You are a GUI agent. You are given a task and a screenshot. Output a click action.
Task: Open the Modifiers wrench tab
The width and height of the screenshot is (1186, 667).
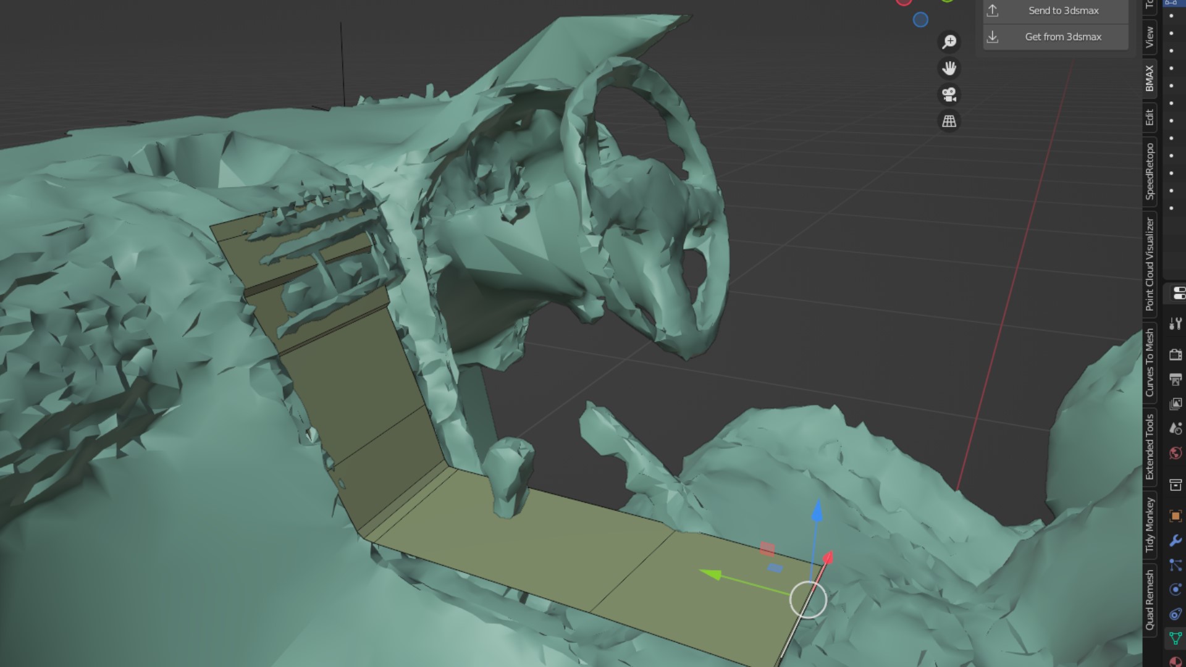click(1175, 541)
